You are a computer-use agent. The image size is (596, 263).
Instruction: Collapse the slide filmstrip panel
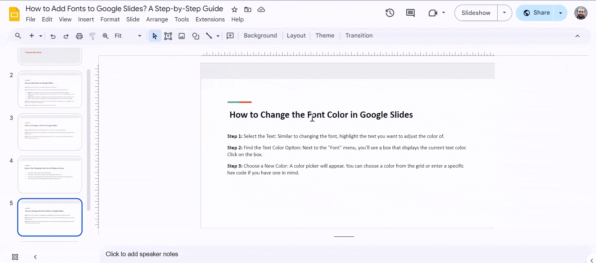tap(35, 257)
